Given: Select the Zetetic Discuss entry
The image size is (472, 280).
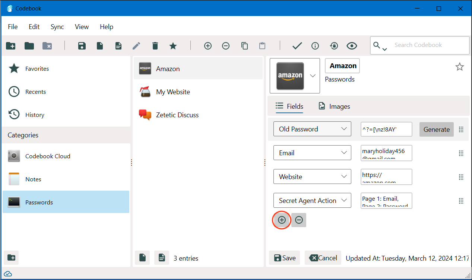Looking at the screenshot, I should tap(198, 115).
